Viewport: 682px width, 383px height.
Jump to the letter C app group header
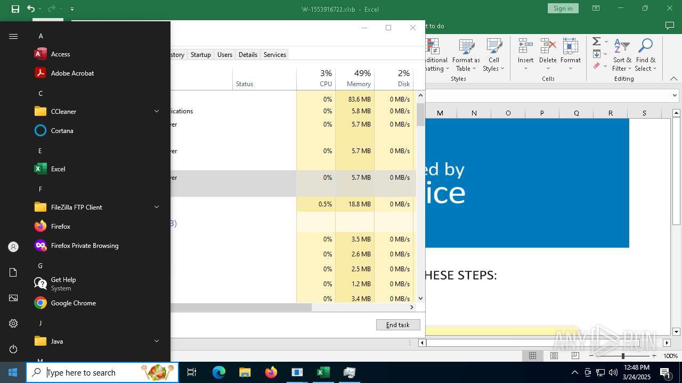[x=40, y=94]
